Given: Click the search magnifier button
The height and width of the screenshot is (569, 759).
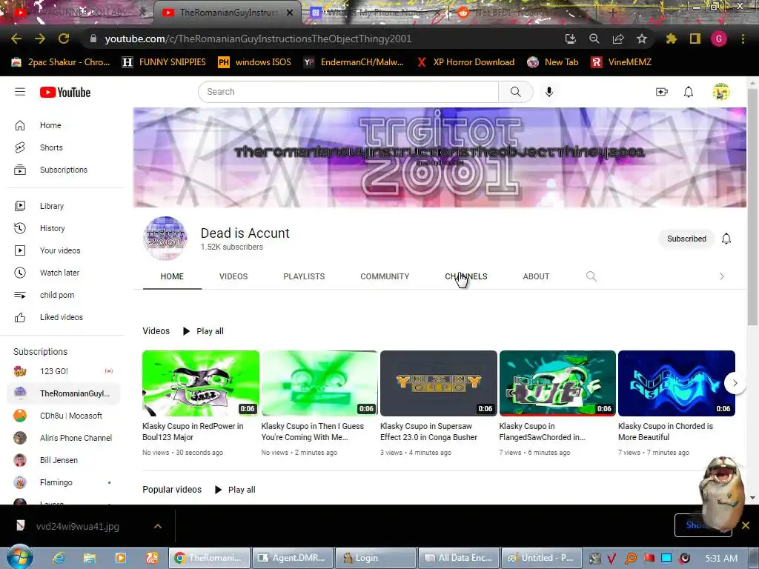Looking at the screenshot, I should (x=516, y=92).
